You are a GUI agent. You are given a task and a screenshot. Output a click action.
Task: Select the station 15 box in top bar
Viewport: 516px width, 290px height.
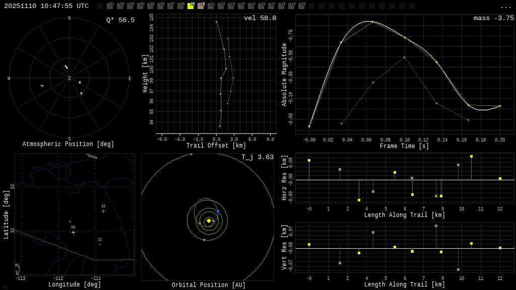pos(251,6)
